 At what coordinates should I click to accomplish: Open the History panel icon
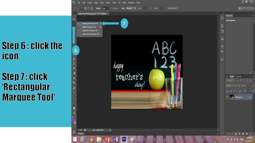(x=222, y=18)
